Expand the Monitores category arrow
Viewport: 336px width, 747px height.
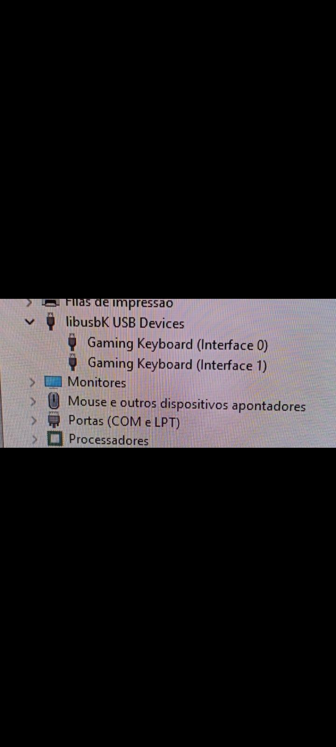[32, 382]
